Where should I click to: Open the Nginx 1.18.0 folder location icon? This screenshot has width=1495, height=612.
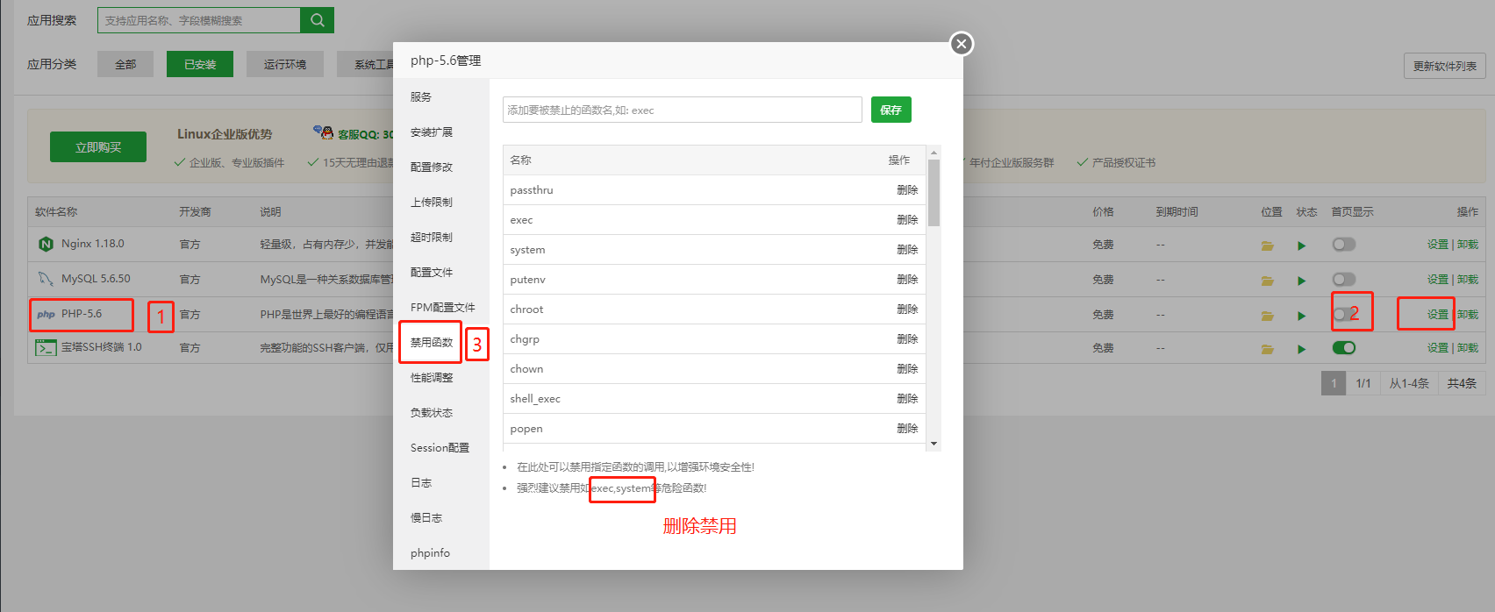point(1267,246)
